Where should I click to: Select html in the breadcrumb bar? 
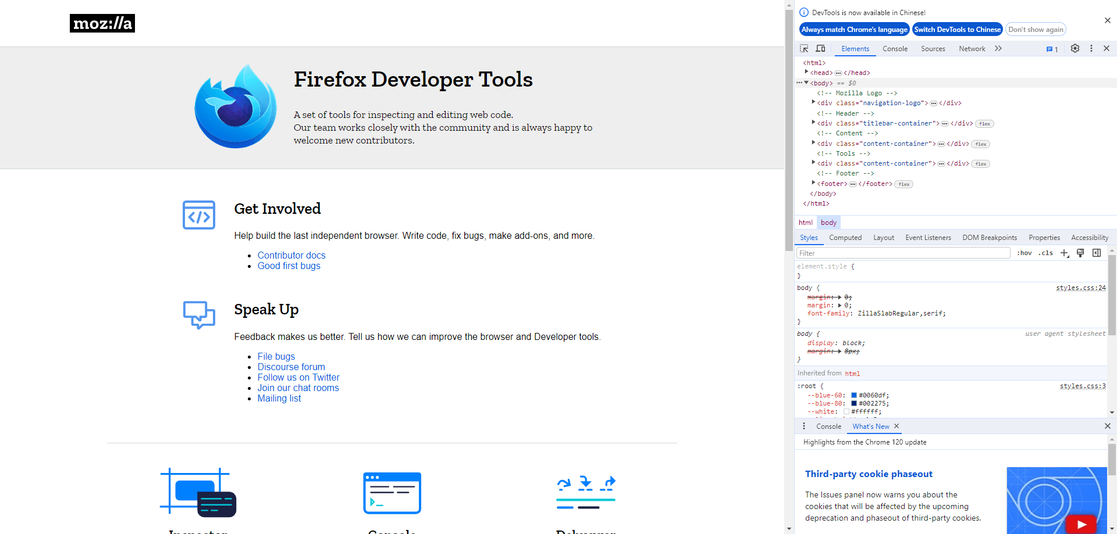pyautogui.click(x=805, y=223)
